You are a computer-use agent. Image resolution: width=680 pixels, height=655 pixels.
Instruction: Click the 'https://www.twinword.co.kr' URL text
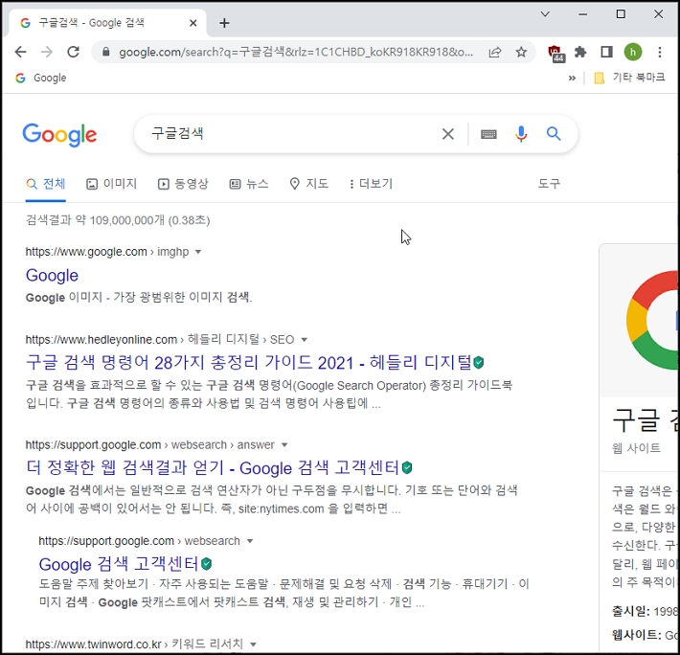[93, 644]
